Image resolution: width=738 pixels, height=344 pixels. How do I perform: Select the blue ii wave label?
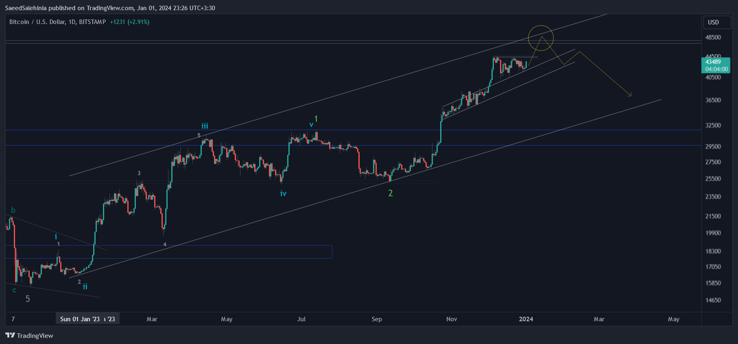[x=85, y=287]
